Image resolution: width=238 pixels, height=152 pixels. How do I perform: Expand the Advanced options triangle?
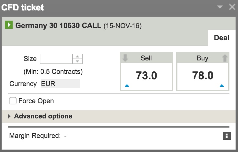click(9, 116)
